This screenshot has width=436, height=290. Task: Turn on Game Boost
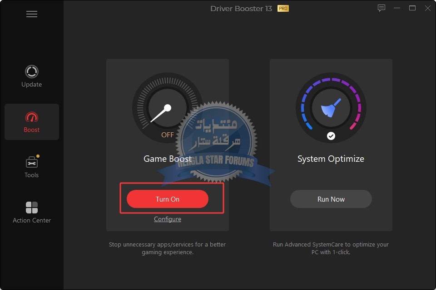coord(167,199)
